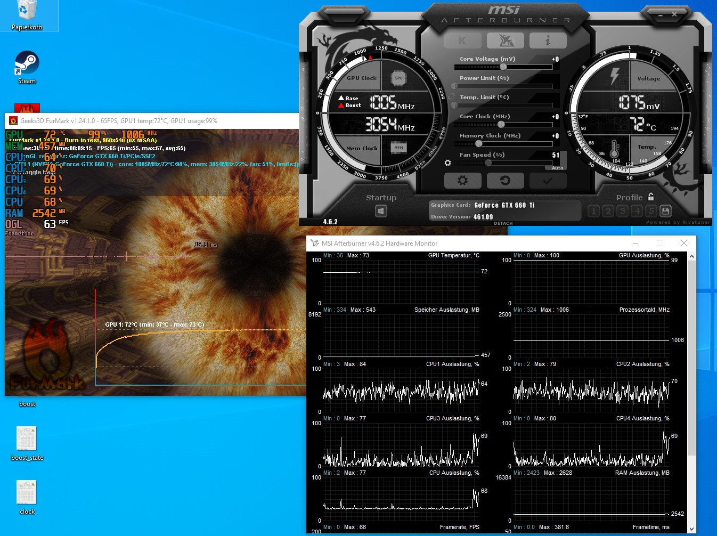The height and width of the screenshot is (536, 717).
Task: Click the Speicher Auslastung graph
Action: 401,336
